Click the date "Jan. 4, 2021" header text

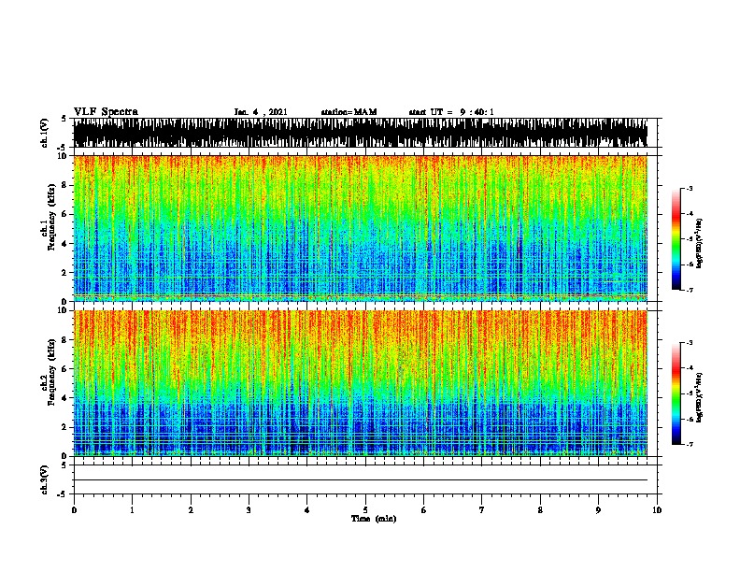(x=261, y=112)
